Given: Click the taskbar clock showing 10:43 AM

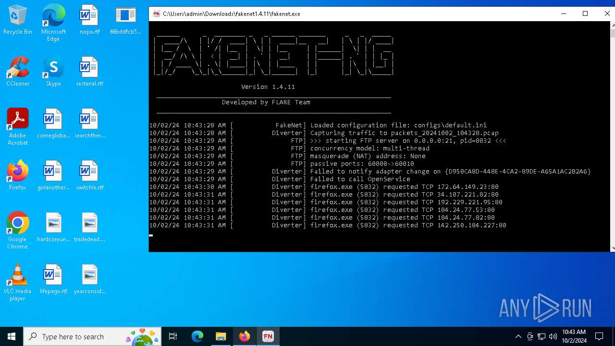Looking at the screenshot, I should tap(574, 336).
